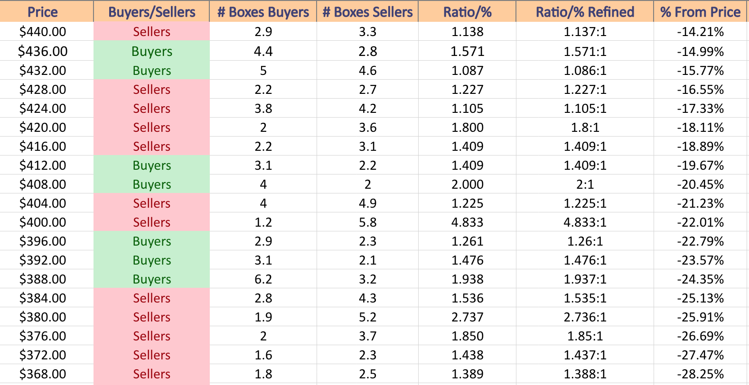Click the -28.25% from price cell

click(x=701, y=374)
